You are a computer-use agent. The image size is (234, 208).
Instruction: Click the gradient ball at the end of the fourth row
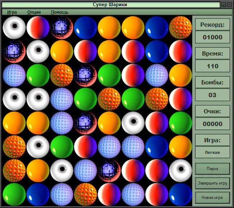click(180, 99)
